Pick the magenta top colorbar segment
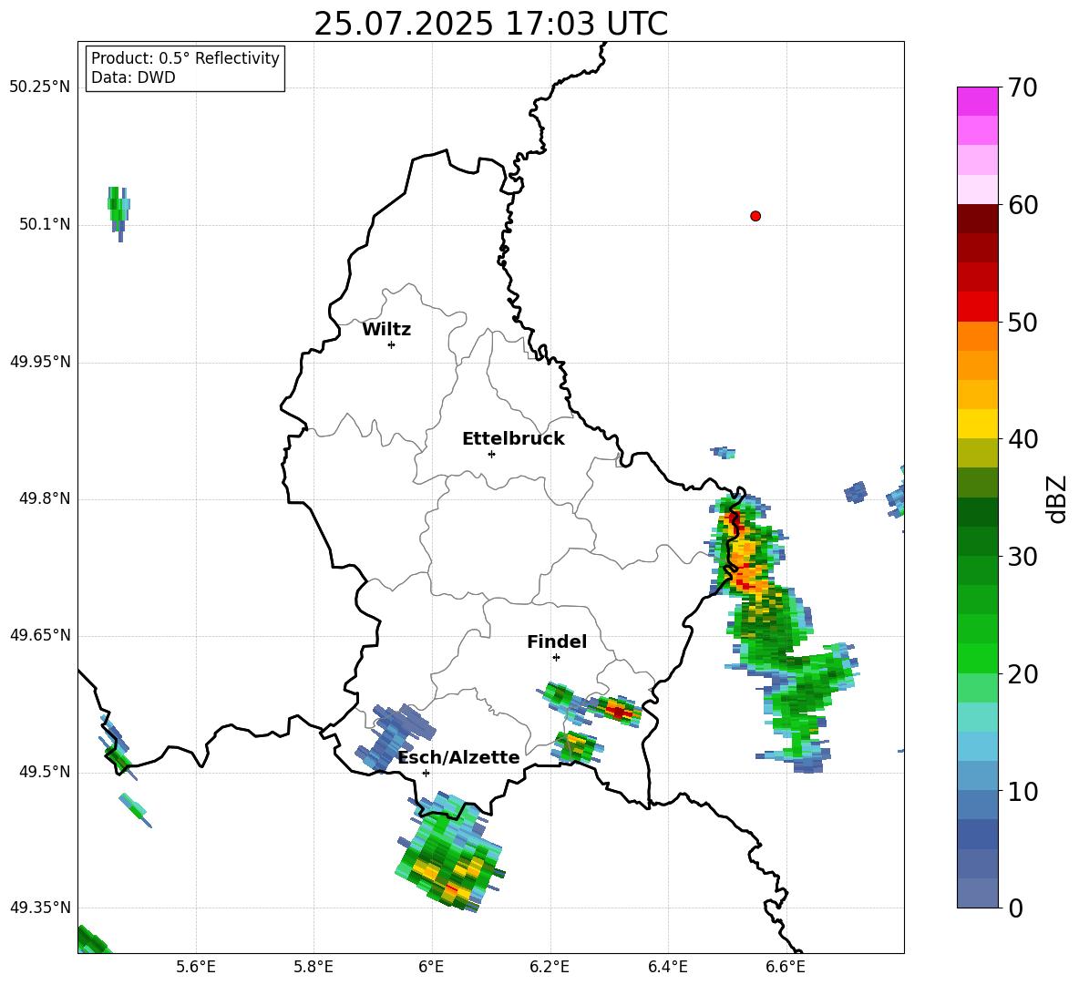 tap(977, 101)
